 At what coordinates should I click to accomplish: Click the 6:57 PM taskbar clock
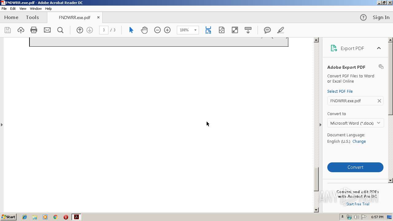(377, 217)
